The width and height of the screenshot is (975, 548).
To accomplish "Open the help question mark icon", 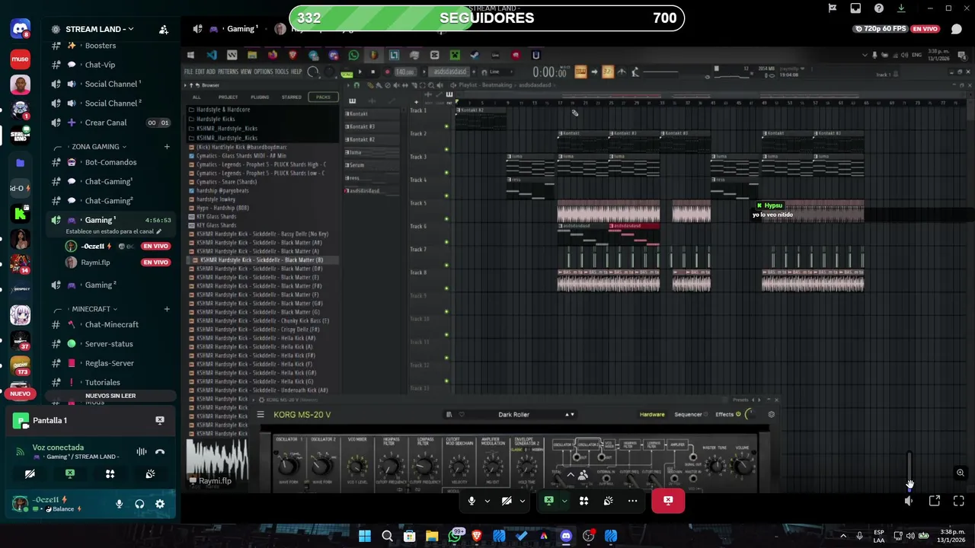I will 878,8.
